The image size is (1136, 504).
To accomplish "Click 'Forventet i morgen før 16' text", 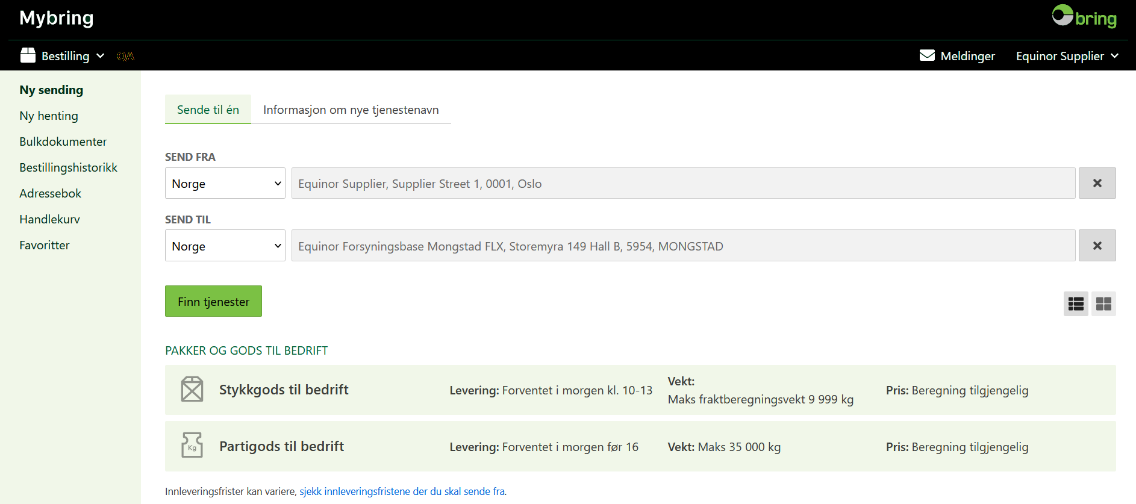I will (570, 447).
